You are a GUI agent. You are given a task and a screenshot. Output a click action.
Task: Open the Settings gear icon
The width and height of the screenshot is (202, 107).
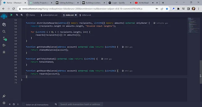[4, 103]
